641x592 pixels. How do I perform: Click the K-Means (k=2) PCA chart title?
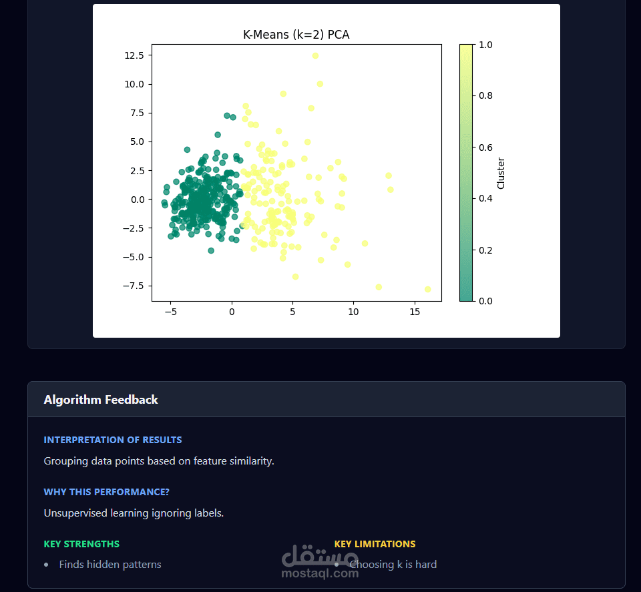[296, 35]
